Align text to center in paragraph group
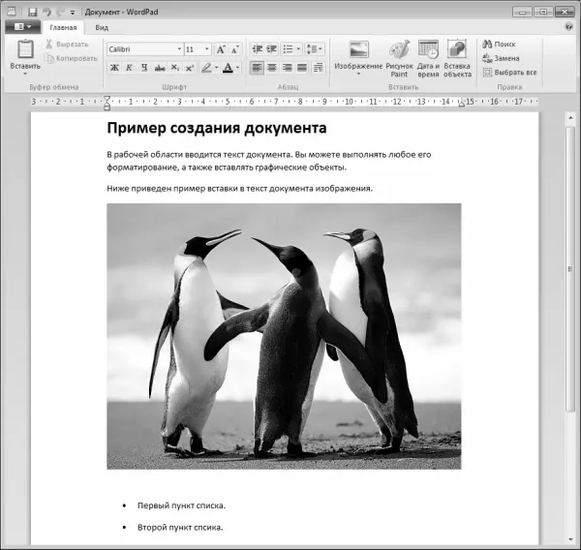 point(272,68)
